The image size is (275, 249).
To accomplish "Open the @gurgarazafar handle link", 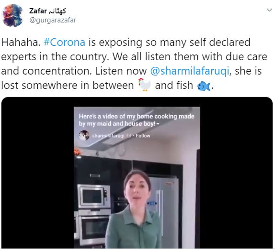I will pyautogui.click(x=53, y=20).
